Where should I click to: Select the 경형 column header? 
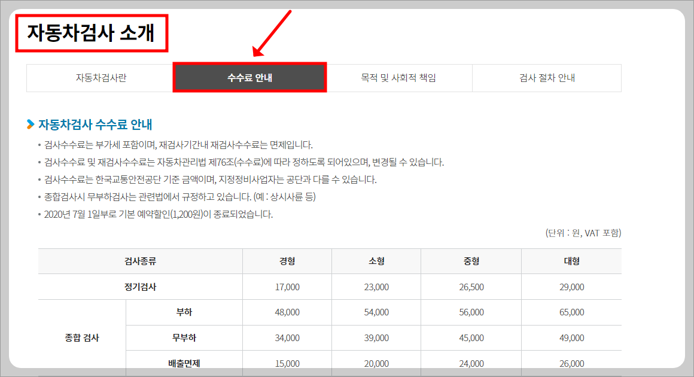287,262
